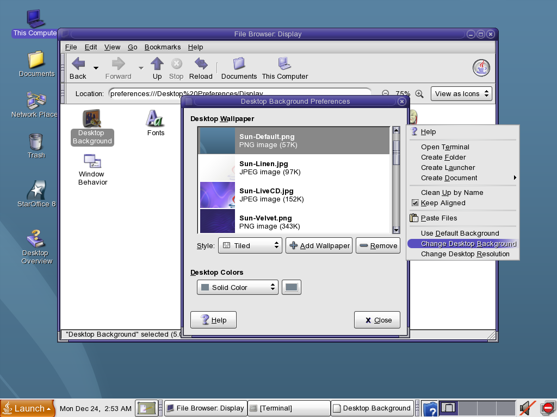Image resolution: width=557 pixels, height=417 pixels.
Task: Switch to the second workspace in pager
Action: (x=467, y=408)
